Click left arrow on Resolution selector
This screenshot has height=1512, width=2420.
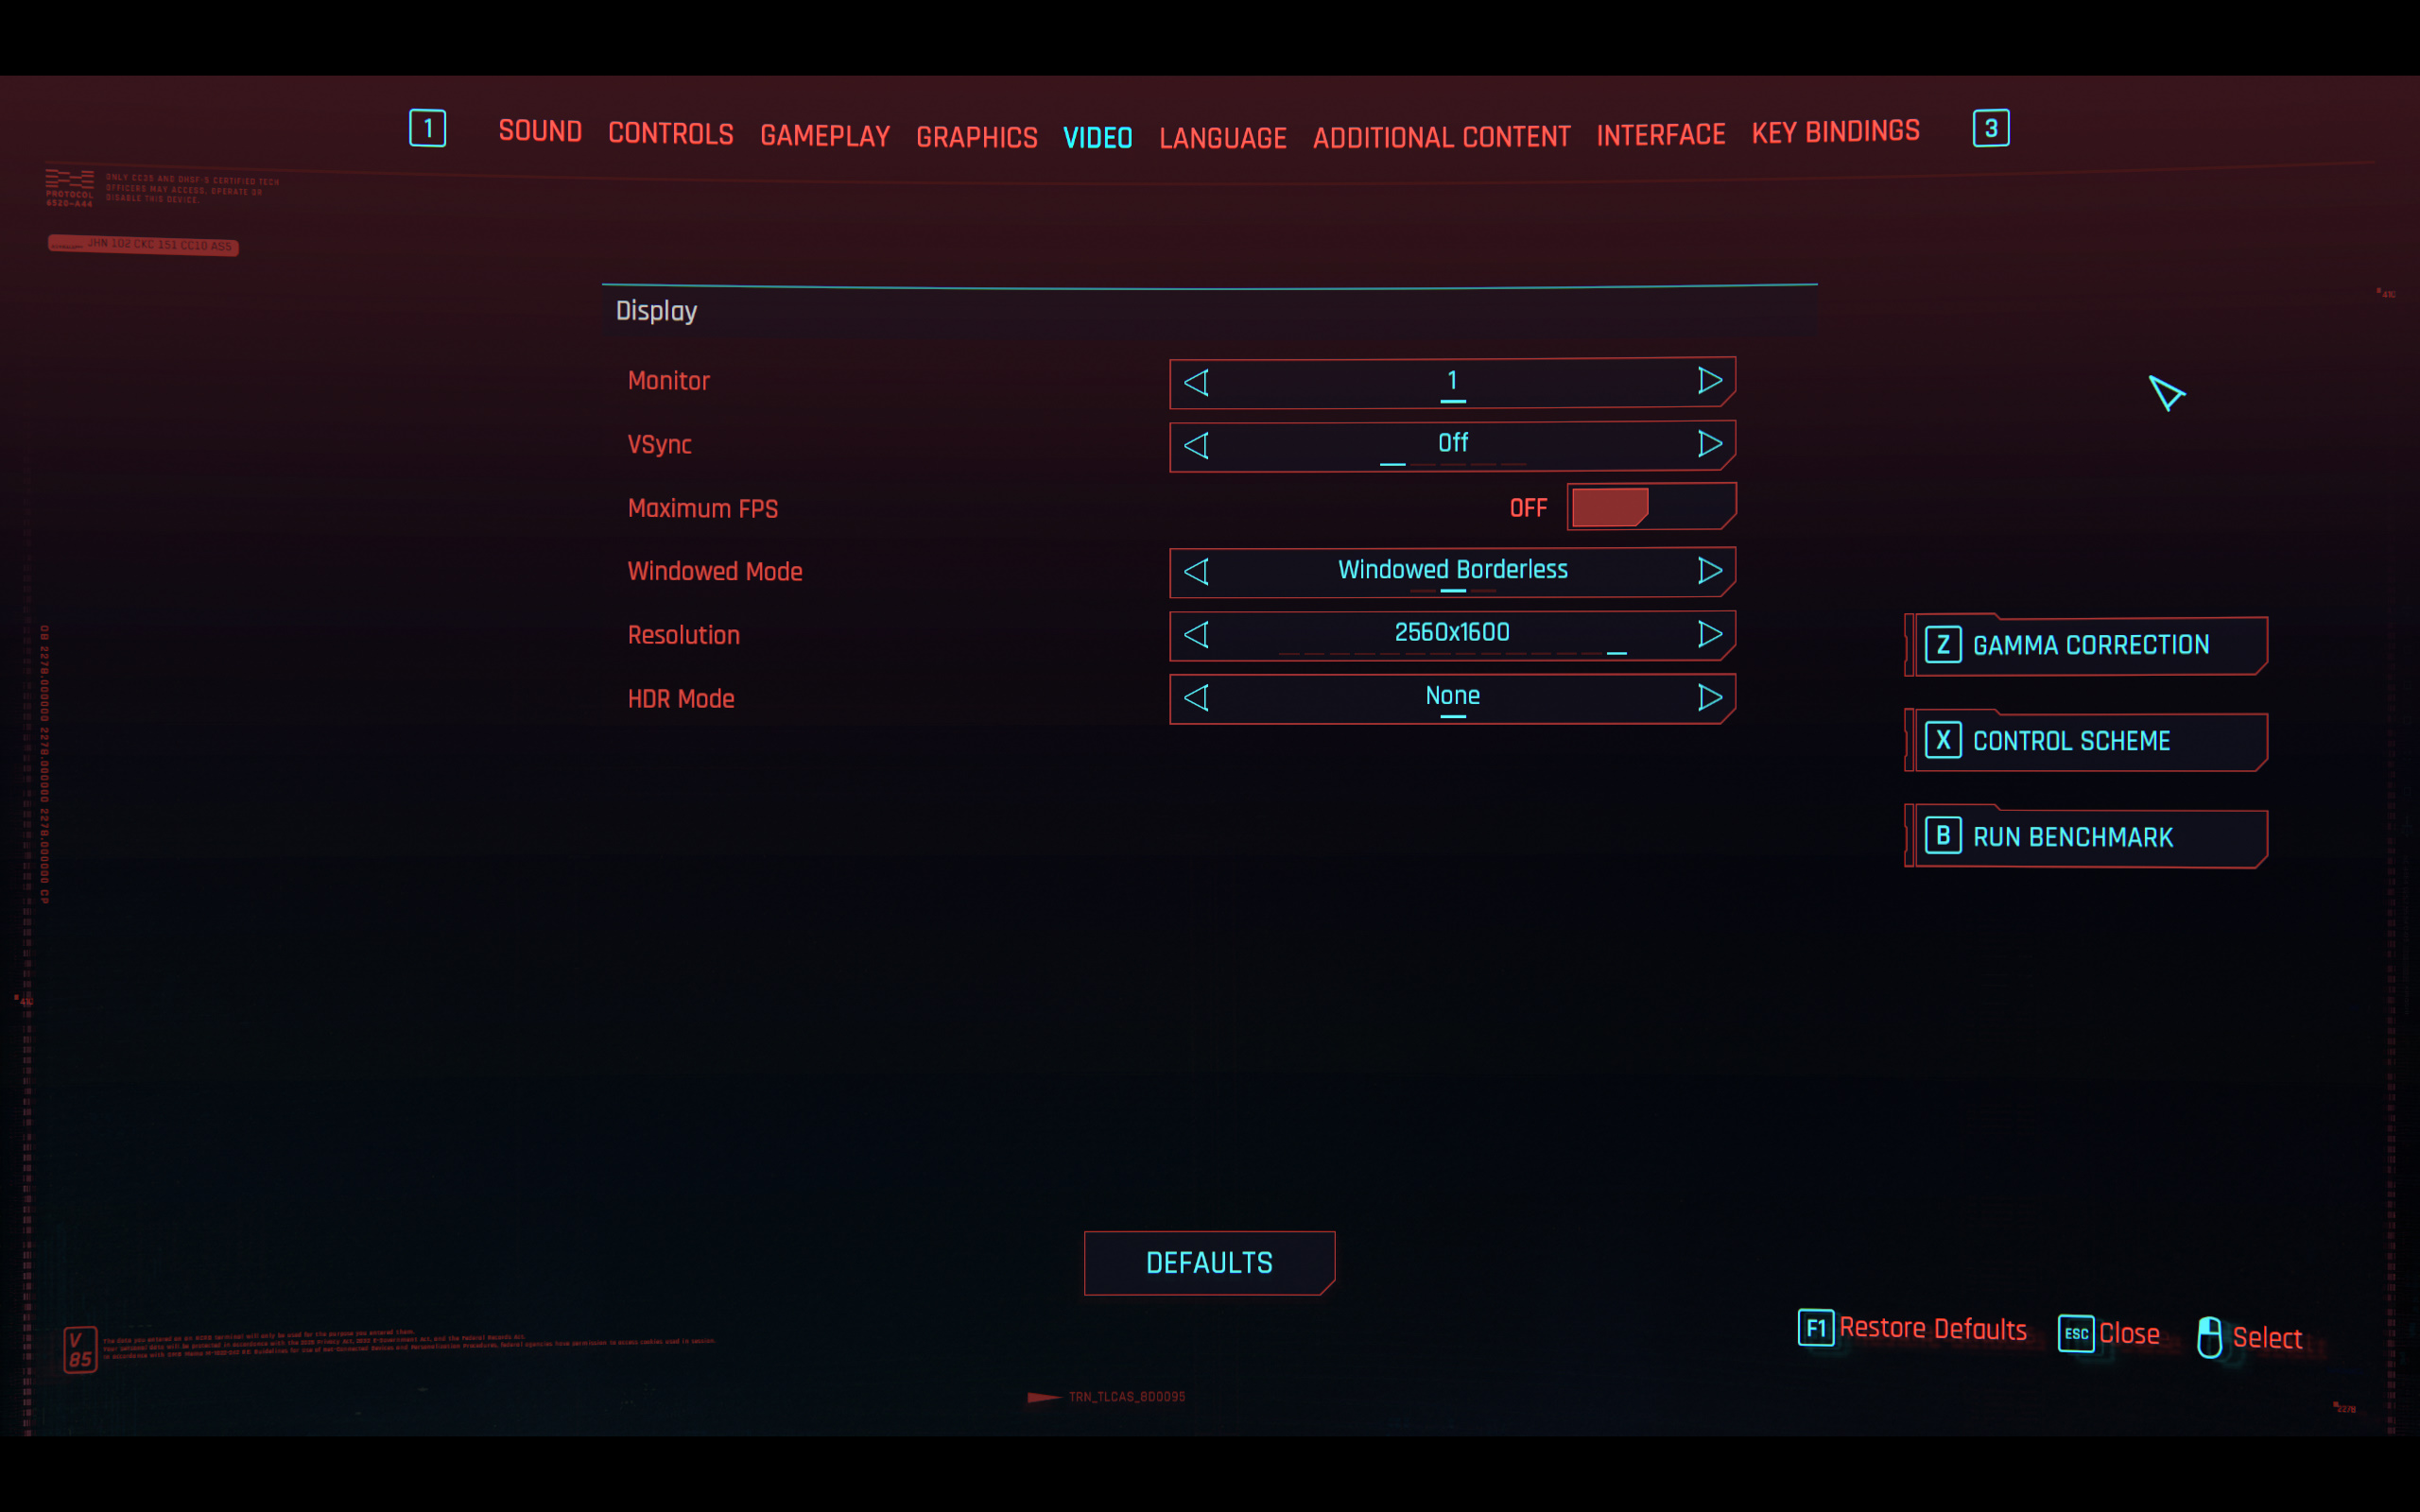[1197, 634]
